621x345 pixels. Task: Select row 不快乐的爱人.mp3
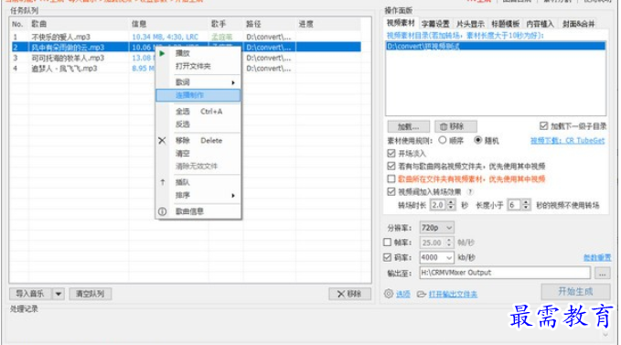click(x=187, y=37)
